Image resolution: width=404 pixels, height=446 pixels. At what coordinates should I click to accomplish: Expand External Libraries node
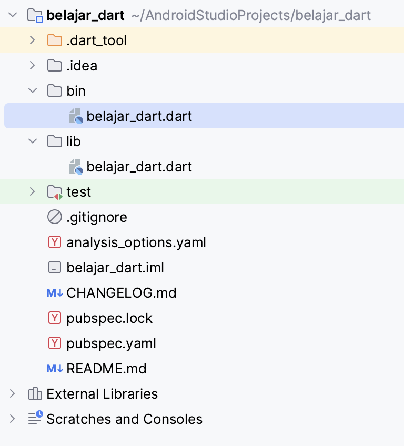[x=12, y=393]
